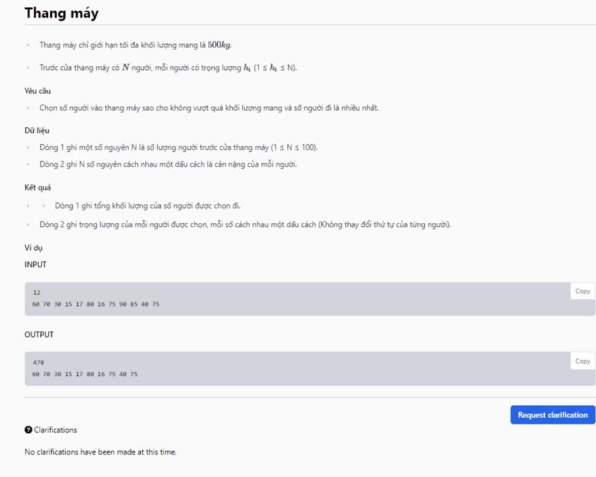This screenshot has width=596, height=477.
Task: Click the bullet line about N người
Action: point(168,67)
